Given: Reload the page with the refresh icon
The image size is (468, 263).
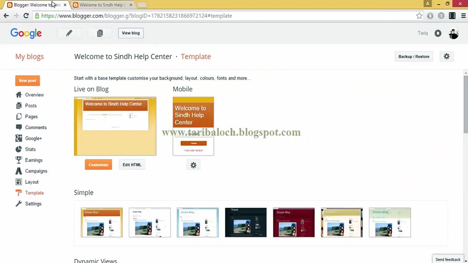Looking at the screenshot, I should [26, 16].
